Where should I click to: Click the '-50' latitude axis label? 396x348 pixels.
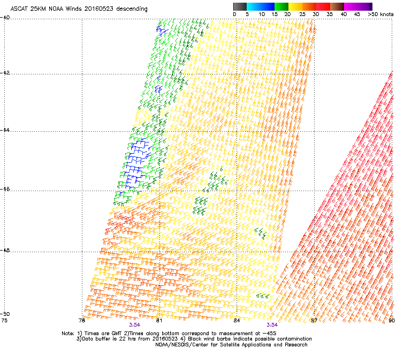tap(5, 314)
